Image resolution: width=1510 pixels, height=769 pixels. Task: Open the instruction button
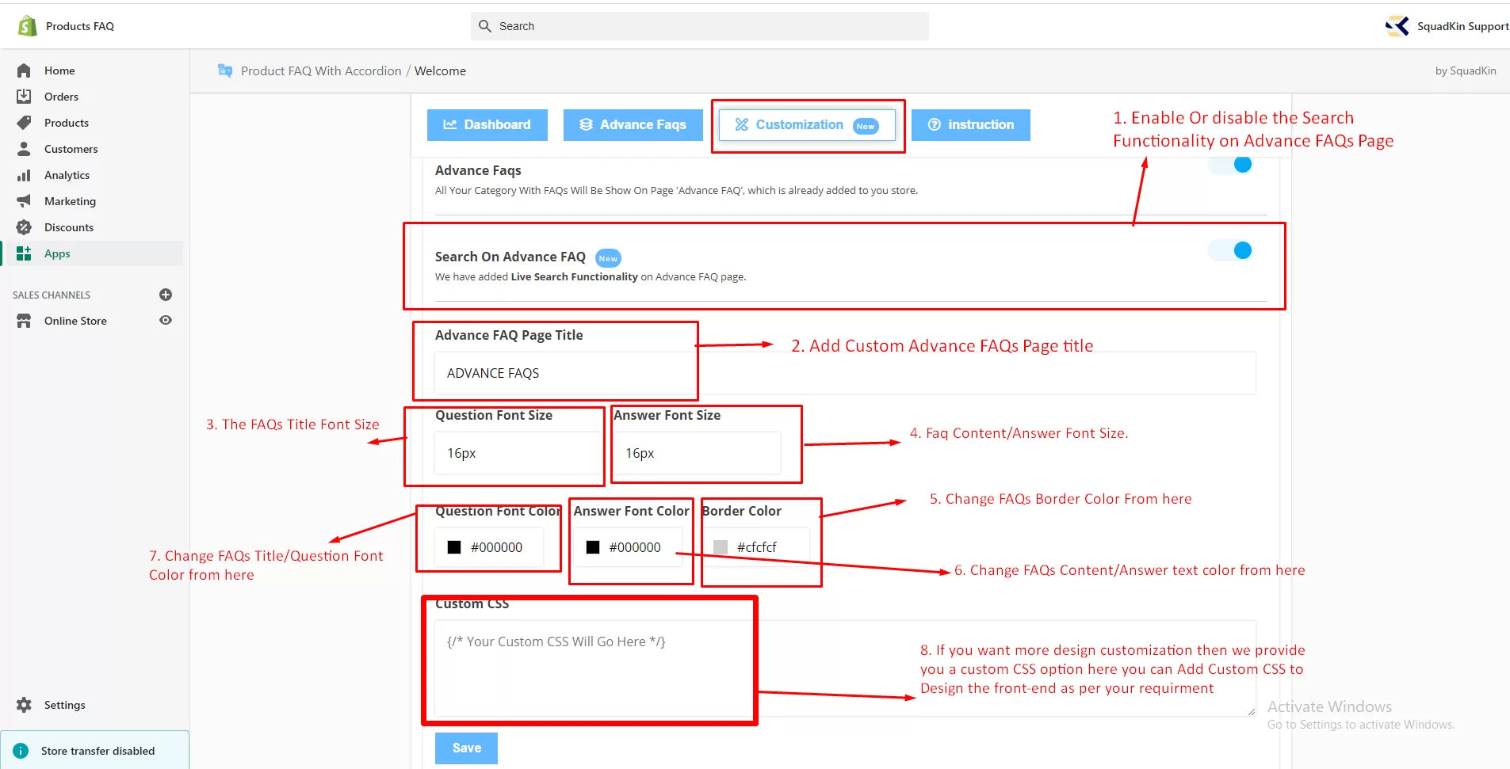point(970,125)
